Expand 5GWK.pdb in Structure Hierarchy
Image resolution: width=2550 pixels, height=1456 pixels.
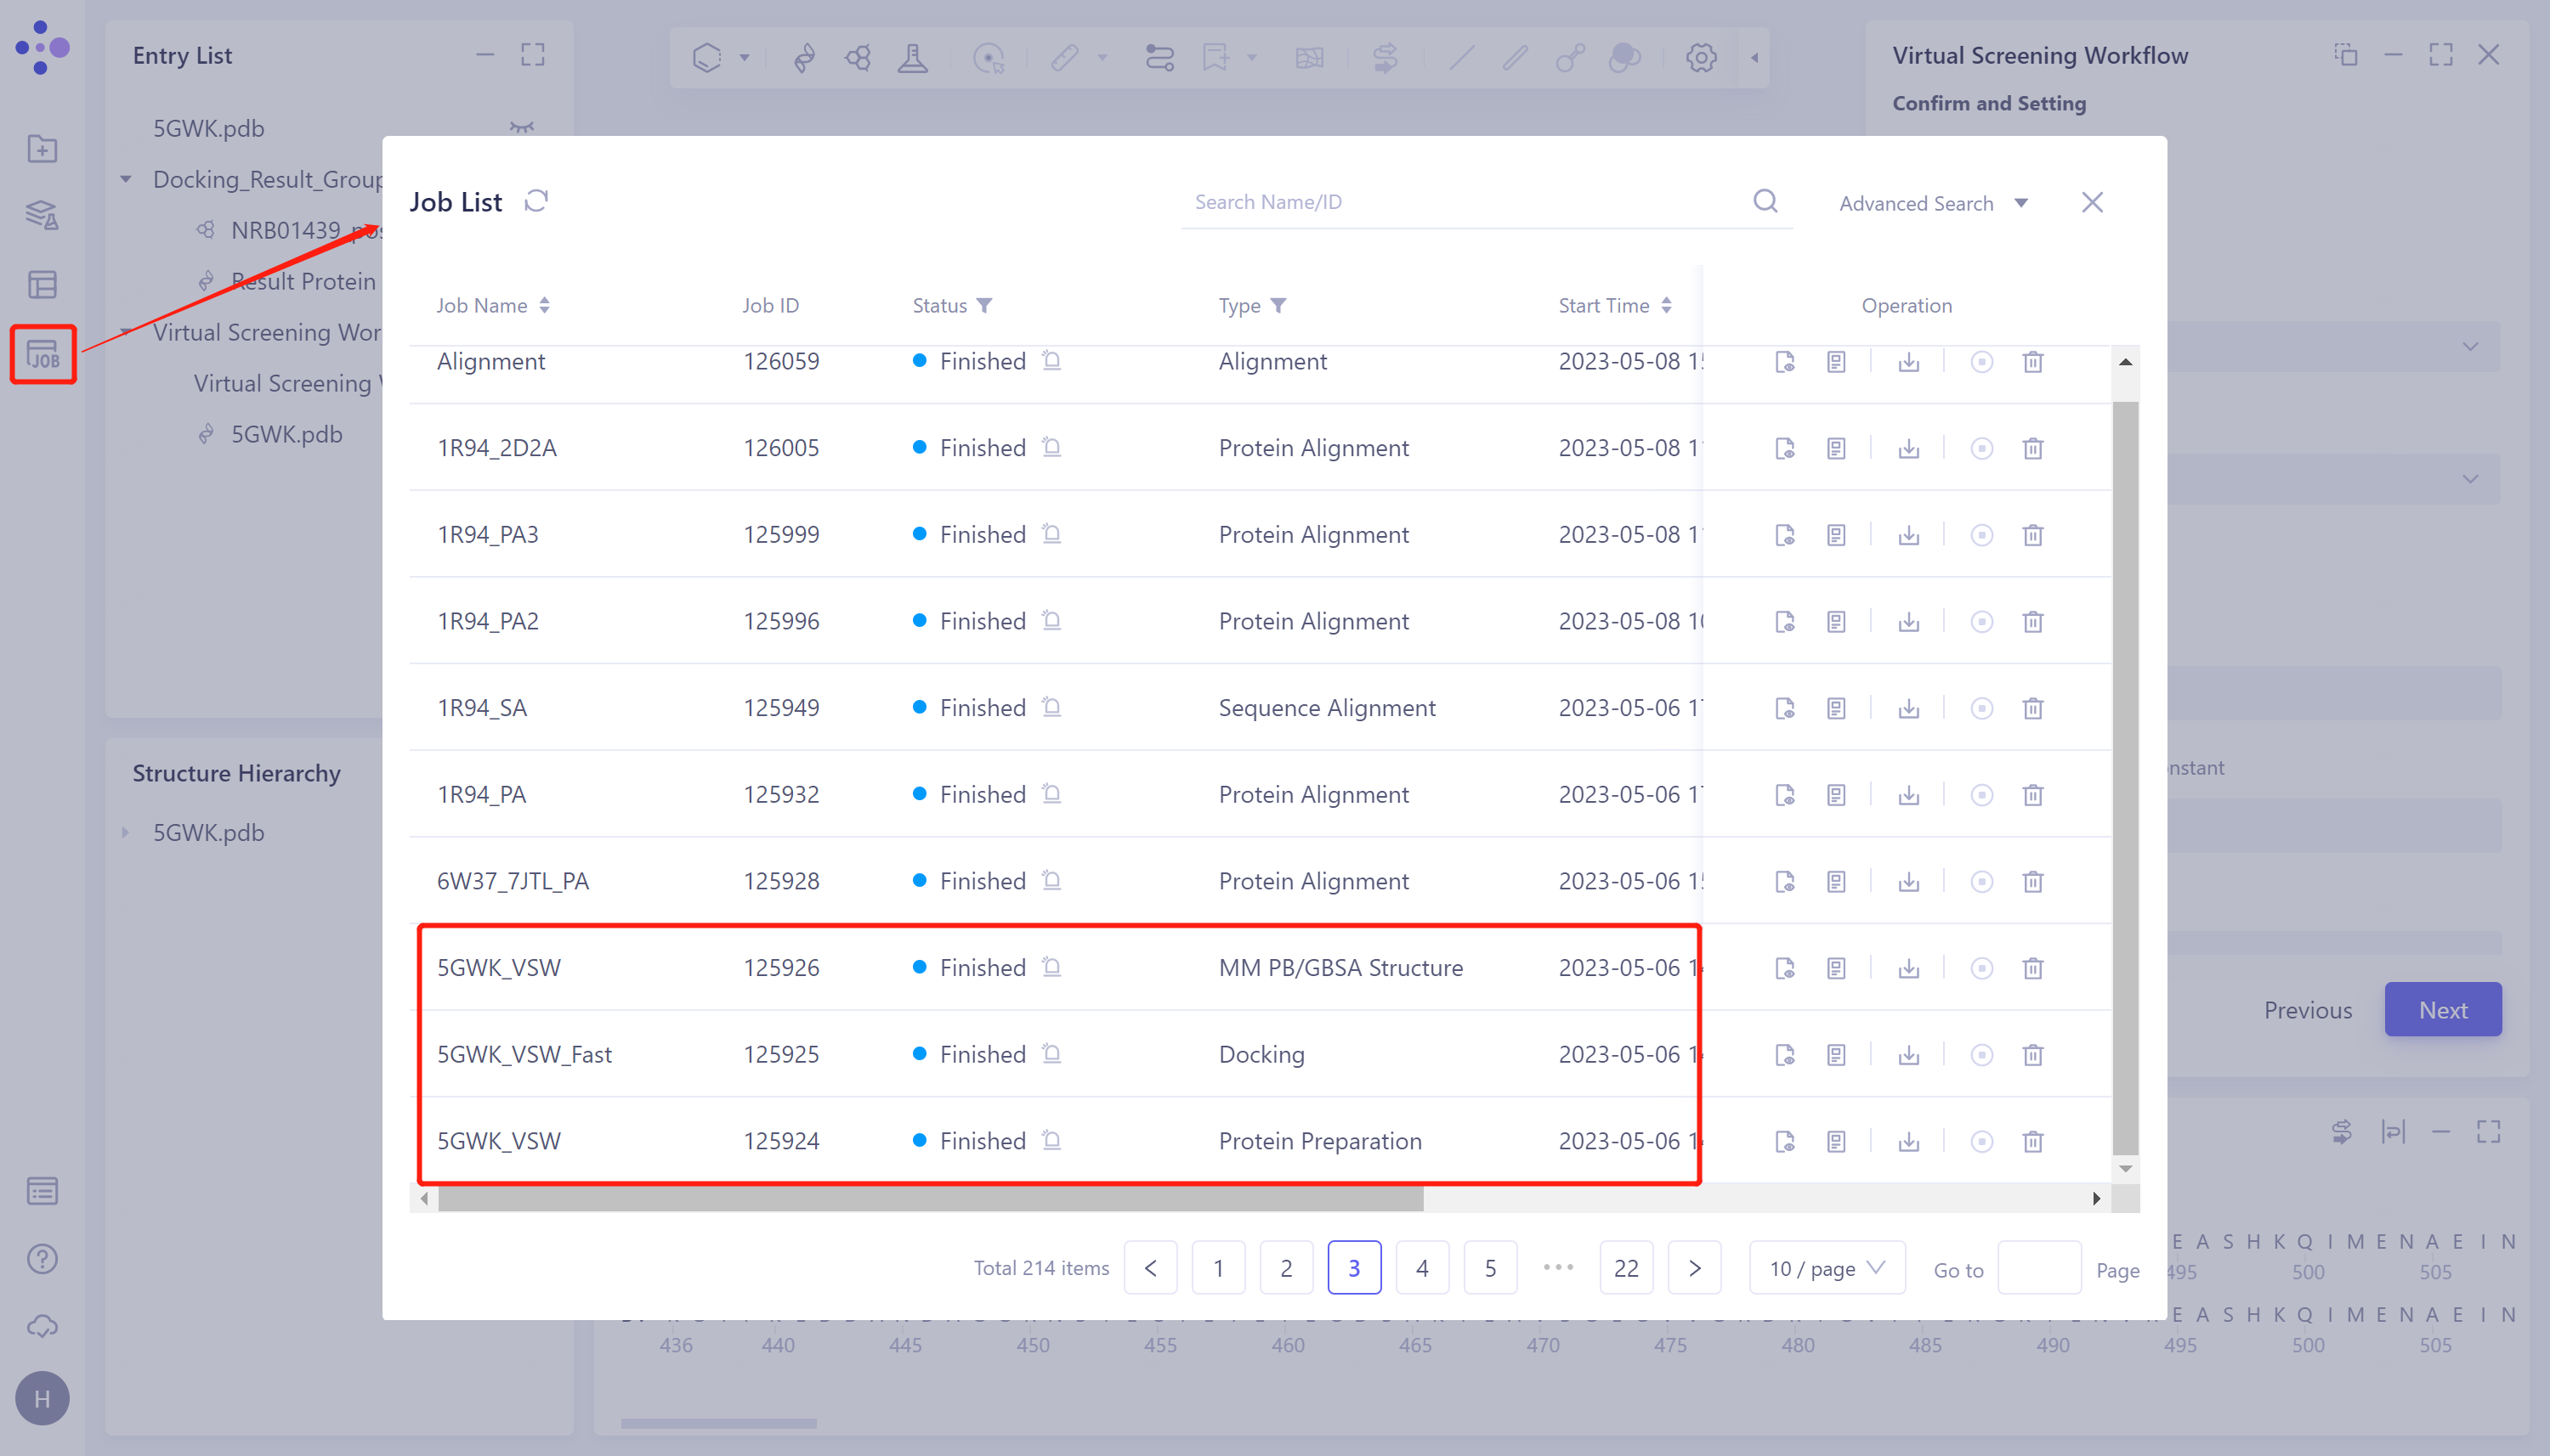point(127,832)
